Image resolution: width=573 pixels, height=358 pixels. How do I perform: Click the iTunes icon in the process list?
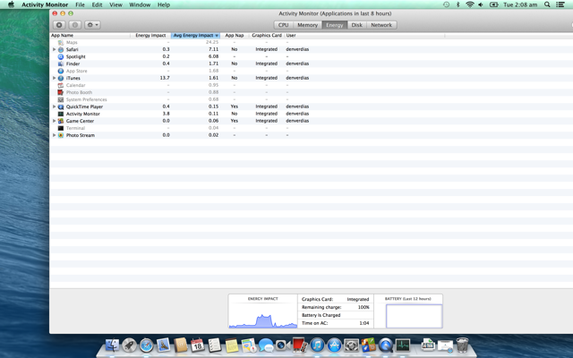click(x=61, y=78)
